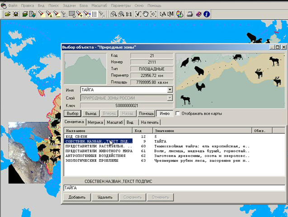Viewport: 288px width, 217px height.
Task: Open the 'Слой' dropdown list
Action: point(170,98)
